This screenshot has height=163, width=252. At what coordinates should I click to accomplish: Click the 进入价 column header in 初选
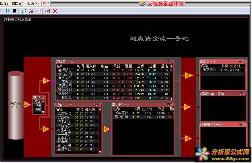[90, 109]
